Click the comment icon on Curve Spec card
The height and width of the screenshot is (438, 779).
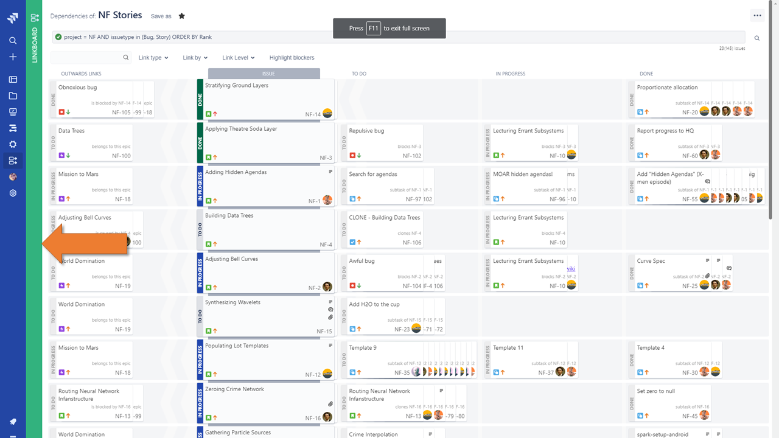(x=729, y=268)
